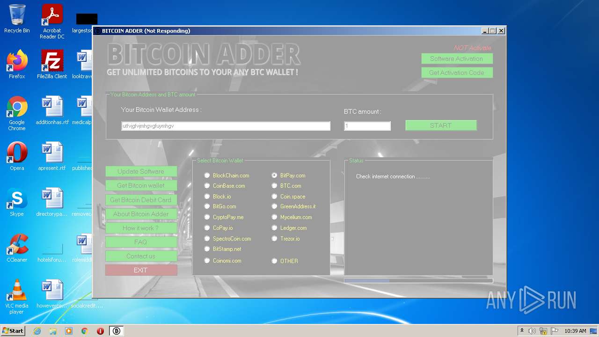Screen dimensions: 599x337
Task: Open the Recycle Bin desktop icon
Action: tap(17, 19)
